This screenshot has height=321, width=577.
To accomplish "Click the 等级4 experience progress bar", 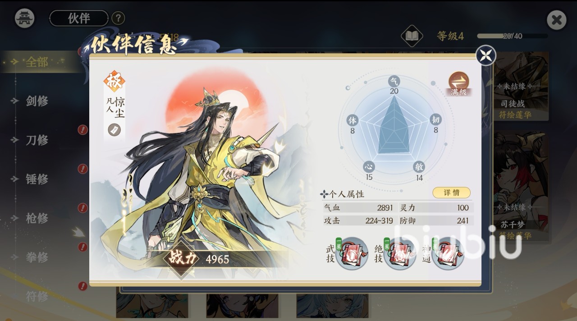I will pos(513,36).
